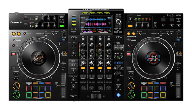This screenshot has height=110, width=192.
Task: Click the channel 4 COLOR knob
Action: (109, 63)
